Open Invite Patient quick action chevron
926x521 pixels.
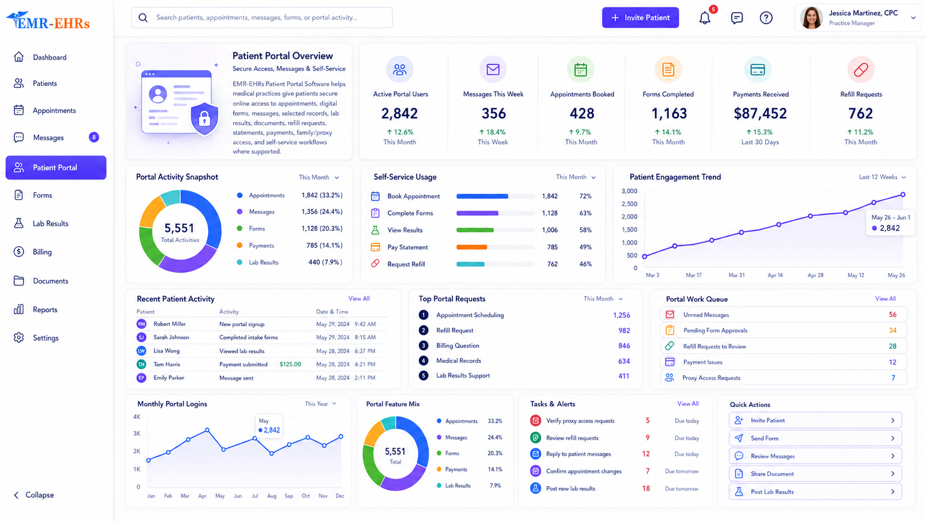[893, 421]
